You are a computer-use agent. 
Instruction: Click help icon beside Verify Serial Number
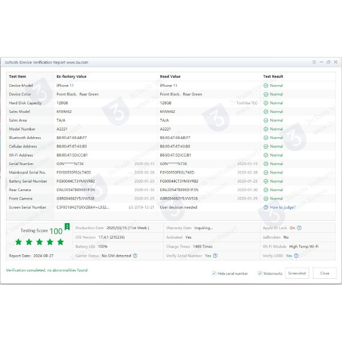point(215,256)
